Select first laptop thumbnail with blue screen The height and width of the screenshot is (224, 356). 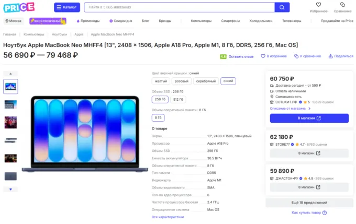(10, 87)
